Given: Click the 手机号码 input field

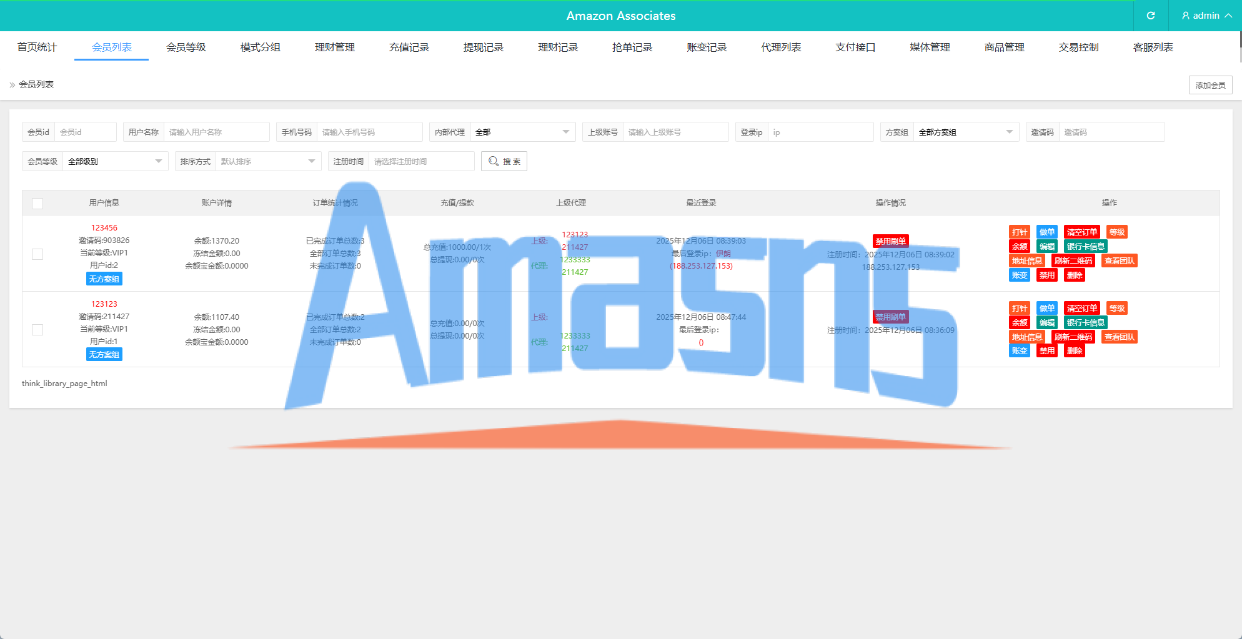Looking at the screenshot, I should pos(369,132).
